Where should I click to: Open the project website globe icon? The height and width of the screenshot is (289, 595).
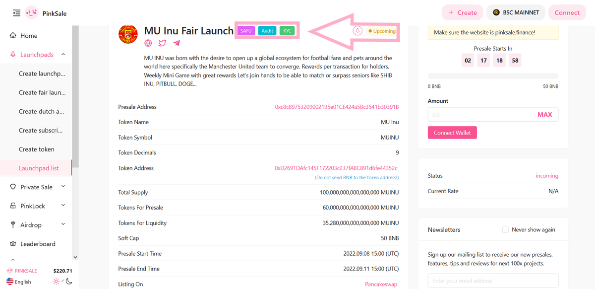click(148, 43)
